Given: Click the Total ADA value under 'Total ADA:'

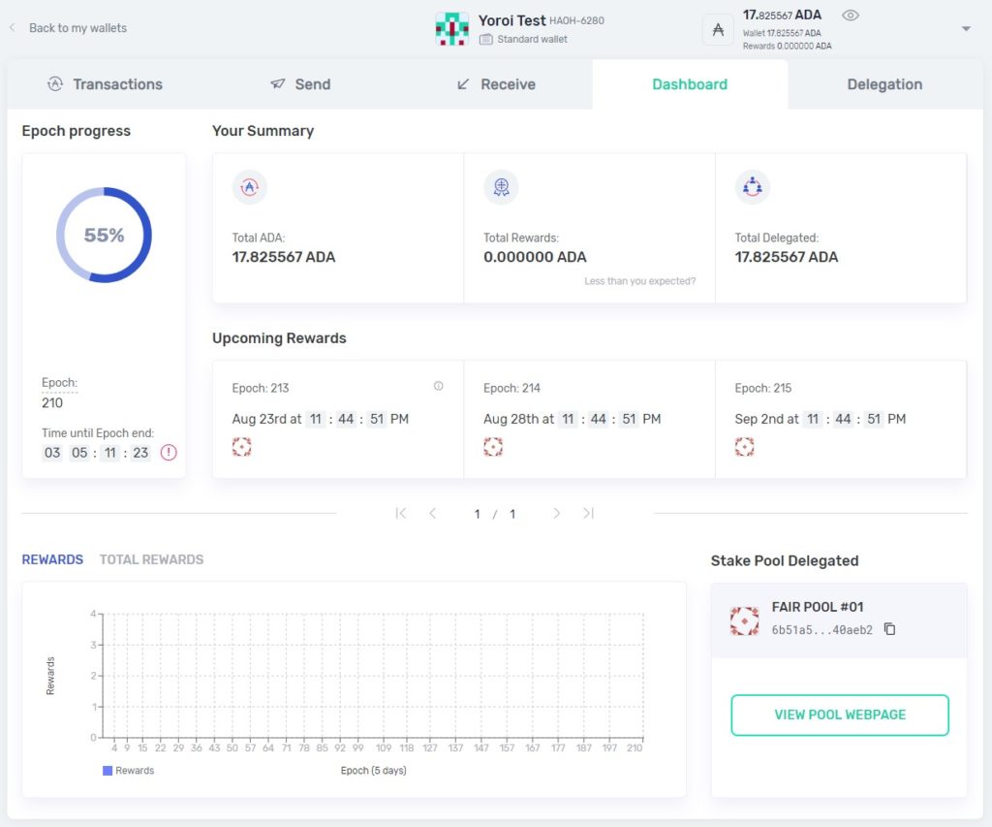Looking at the screenshot, I should tap(284, 257).
